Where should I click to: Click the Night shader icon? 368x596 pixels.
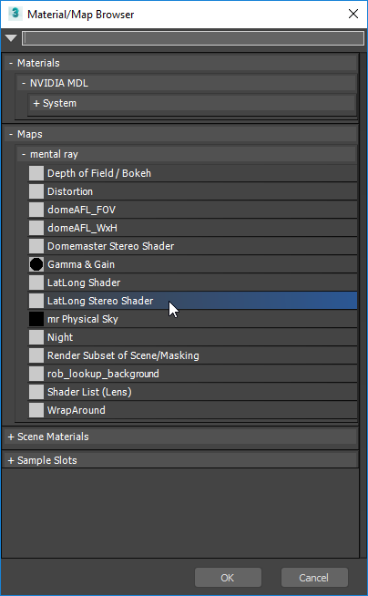click(x=36, y=337)
